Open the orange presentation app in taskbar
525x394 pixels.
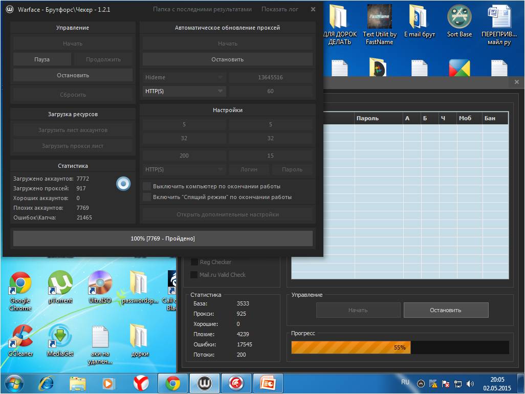coord(268,383)
